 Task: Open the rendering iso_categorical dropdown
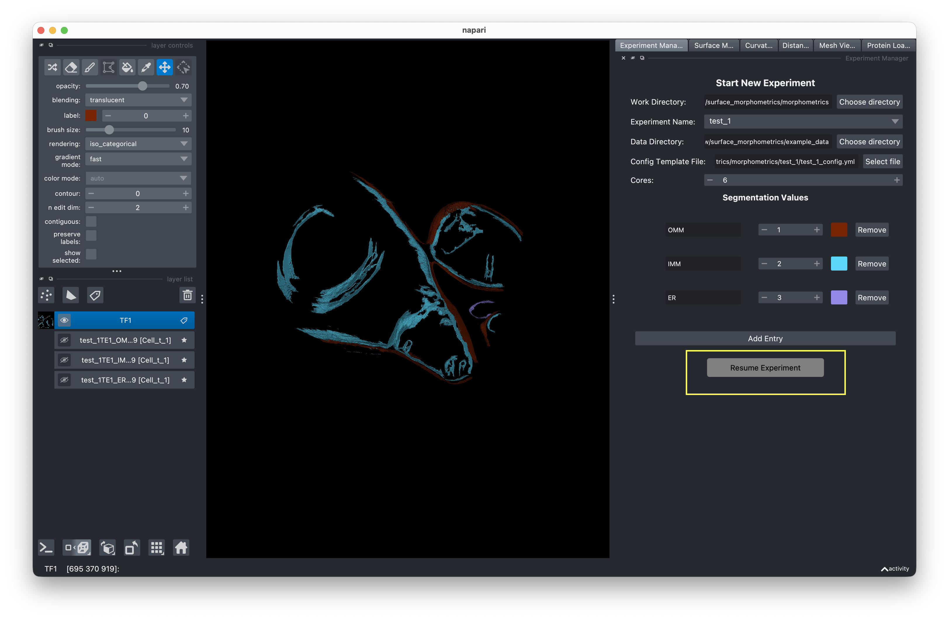pos(138,144)
